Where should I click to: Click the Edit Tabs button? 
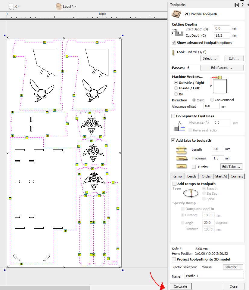[231, 167]
